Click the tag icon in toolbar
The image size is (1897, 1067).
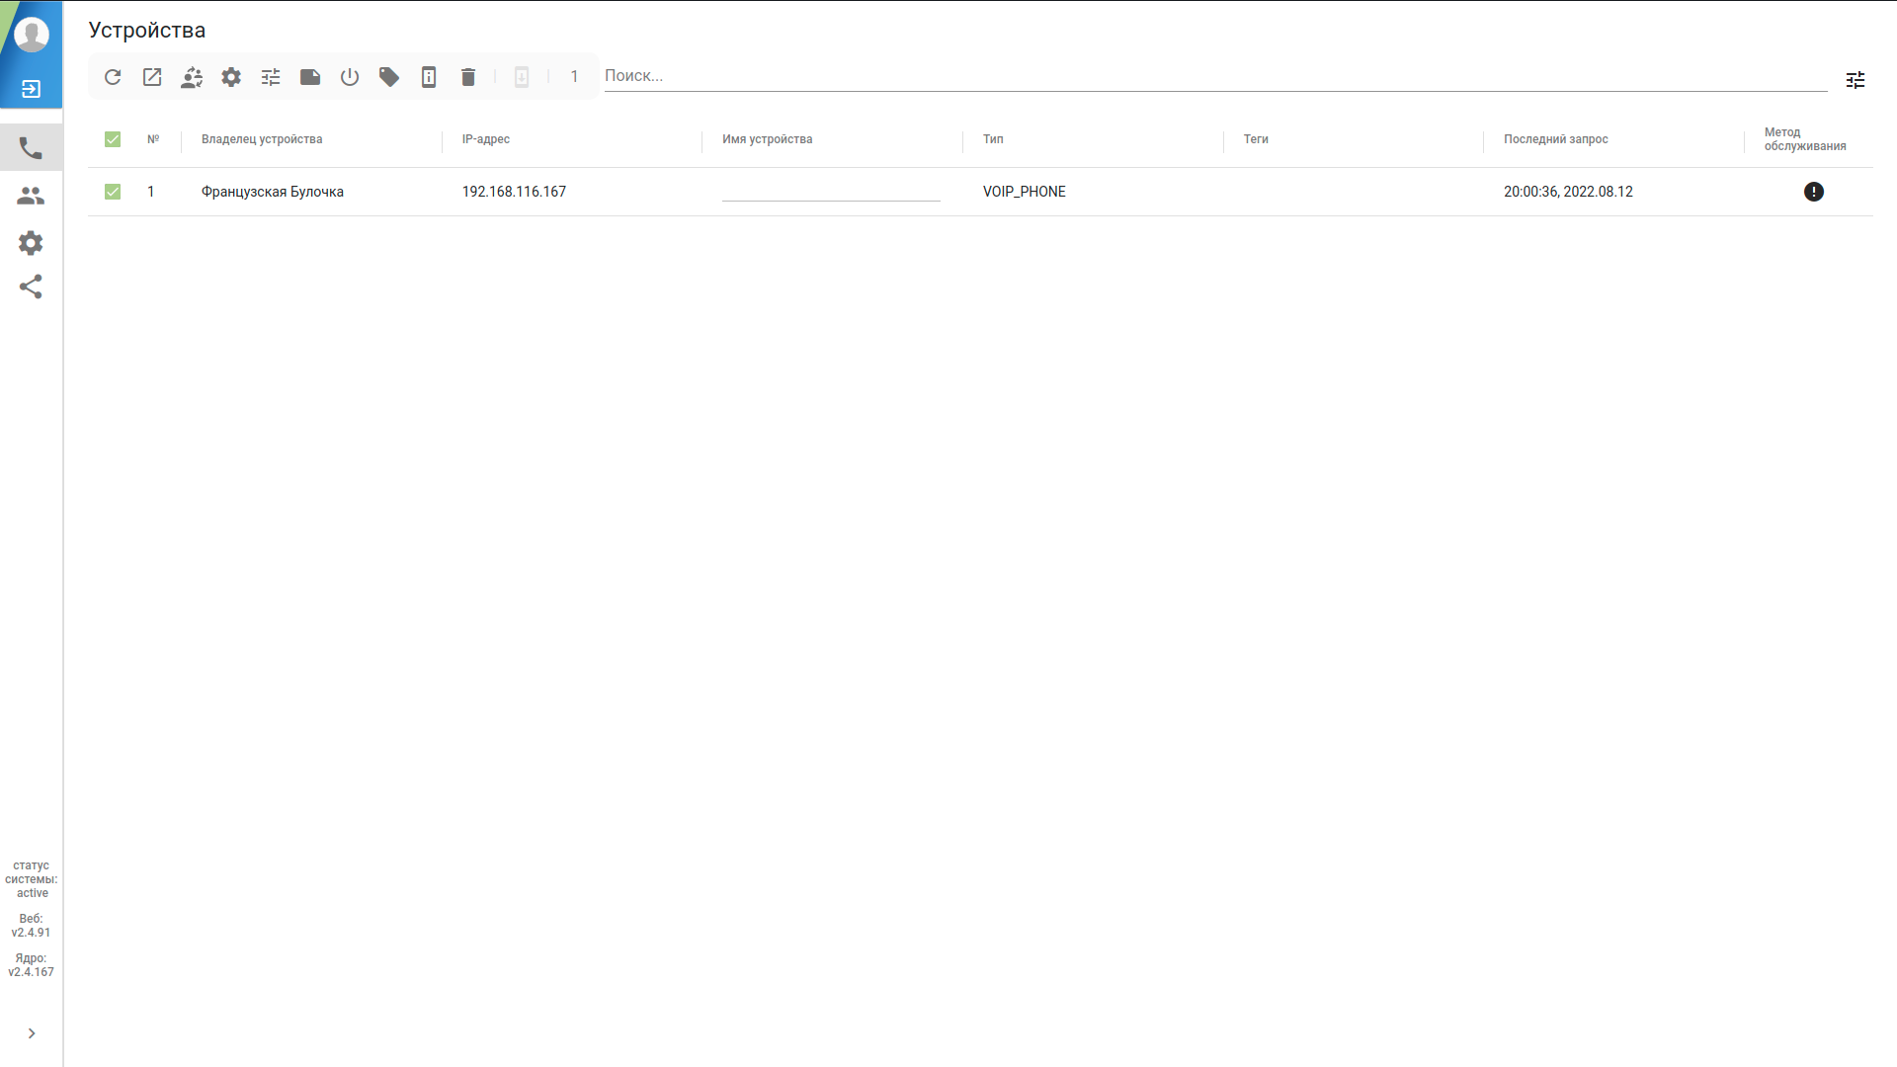tap(389, 77)
